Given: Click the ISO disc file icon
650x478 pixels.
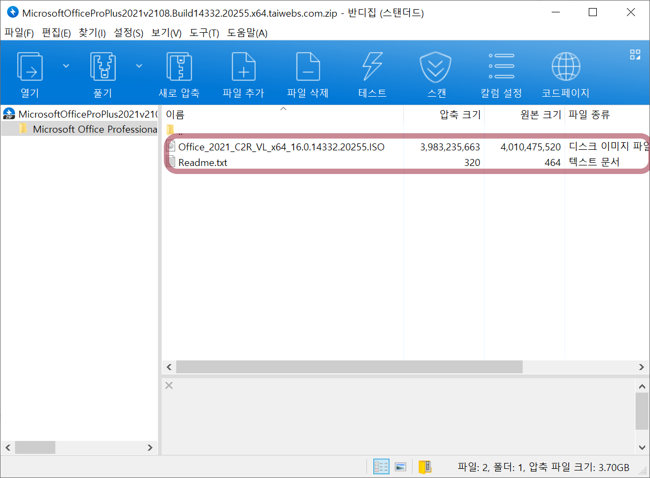Looking at the screenshot, I should coord(171,146).
